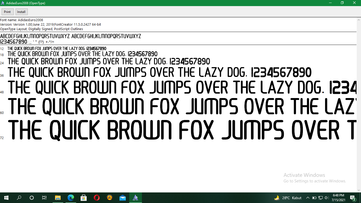Viewport: 361px width, 203px height.
Task: Click the font icon in title bar
Action: [3, 3]
